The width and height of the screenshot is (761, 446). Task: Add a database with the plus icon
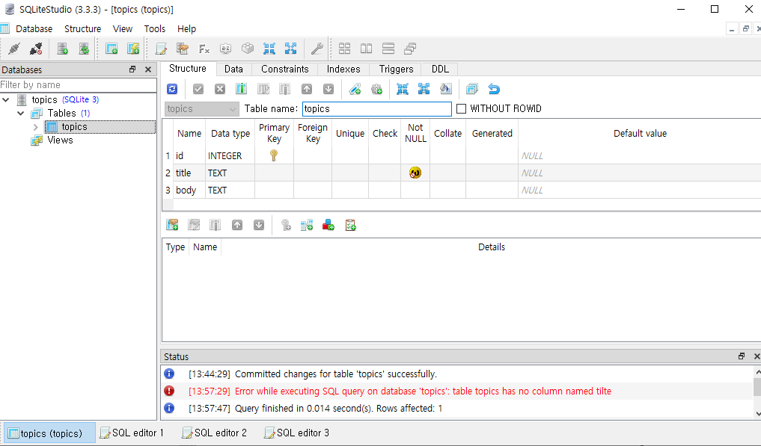(x=63, y=49)
